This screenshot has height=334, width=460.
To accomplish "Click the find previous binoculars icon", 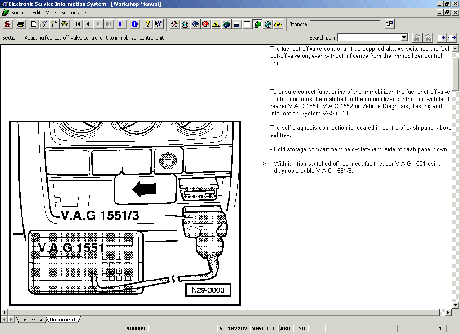I will [416, 38].
